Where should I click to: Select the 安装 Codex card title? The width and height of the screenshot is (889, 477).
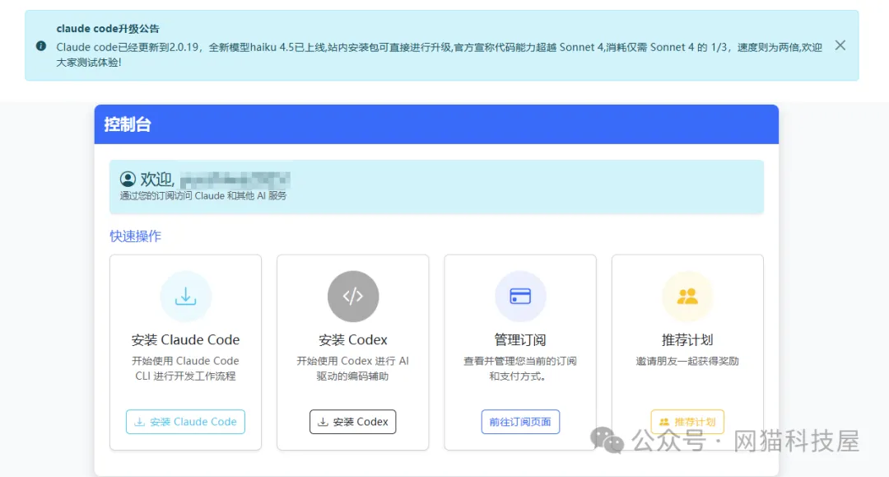352,339
